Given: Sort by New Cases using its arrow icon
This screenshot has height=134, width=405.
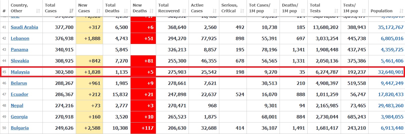Looking at the screenshot, I should pyautogui.click(x=98, y=11).
